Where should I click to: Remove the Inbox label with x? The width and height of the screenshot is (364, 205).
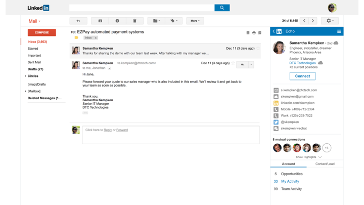click(x=96, y=38)
